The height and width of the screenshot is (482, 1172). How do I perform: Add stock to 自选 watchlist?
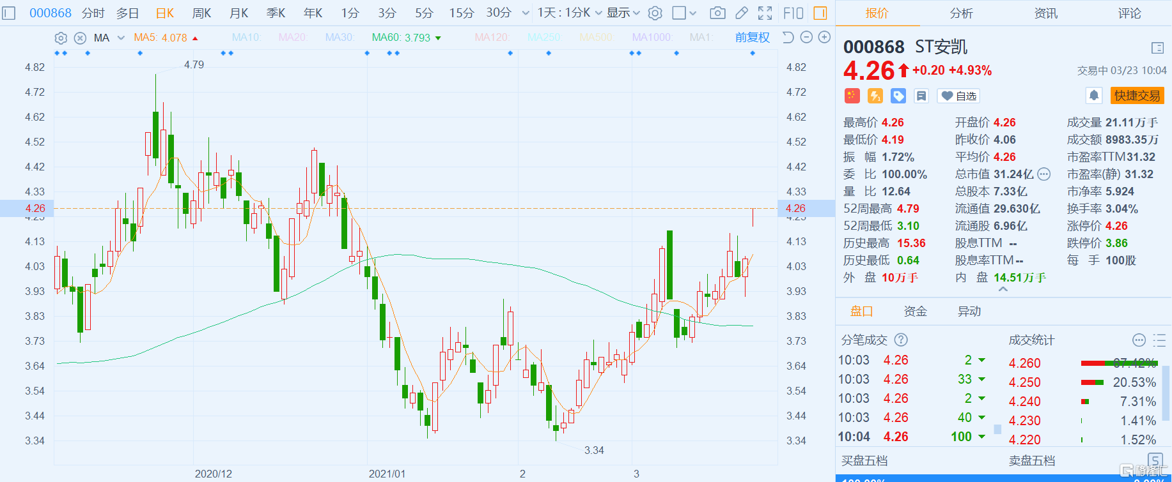coord(958,96)
